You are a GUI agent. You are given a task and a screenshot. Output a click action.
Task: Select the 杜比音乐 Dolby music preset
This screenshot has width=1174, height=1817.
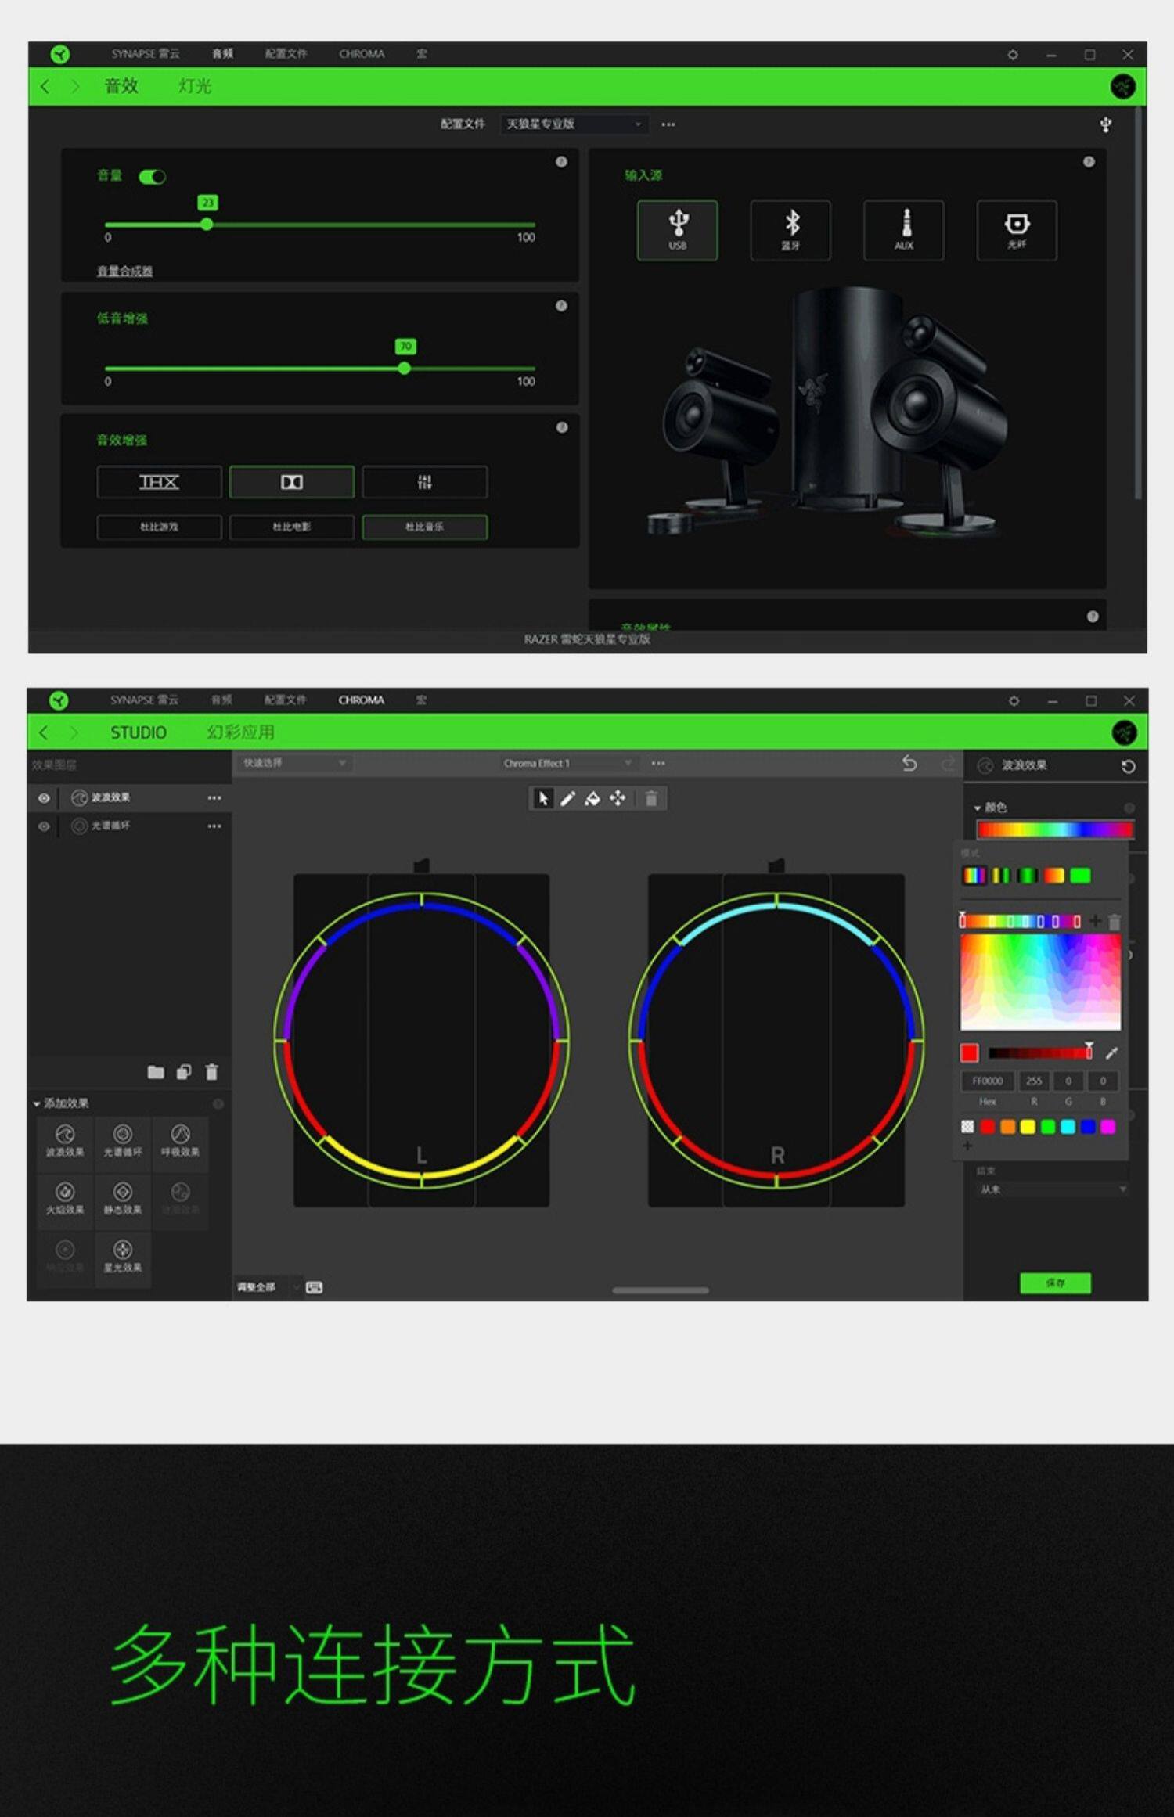(424, 527)
